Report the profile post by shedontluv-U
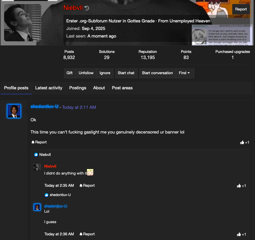This screenshot has width=255, height=240. point(39,142)
